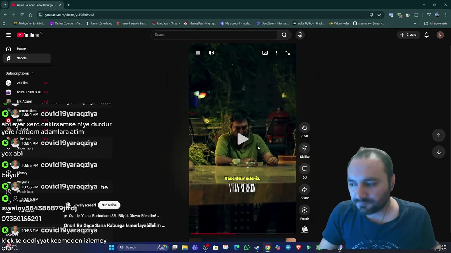Open the Chrome Extensions puzzle menu
The width and height of the screenshot is (451, 253).
point(416,15)
